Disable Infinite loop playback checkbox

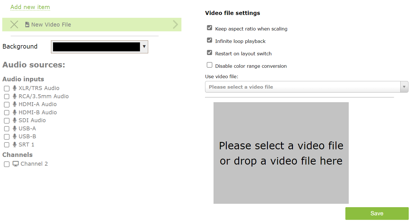[209, 40]
